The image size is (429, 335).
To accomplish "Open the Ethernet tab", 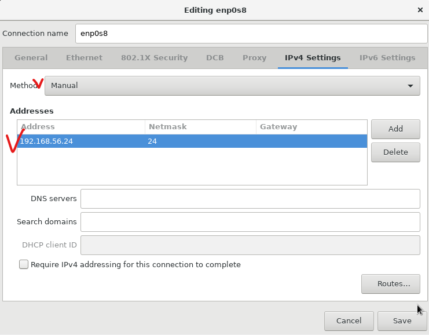I will tap(84, 58).
